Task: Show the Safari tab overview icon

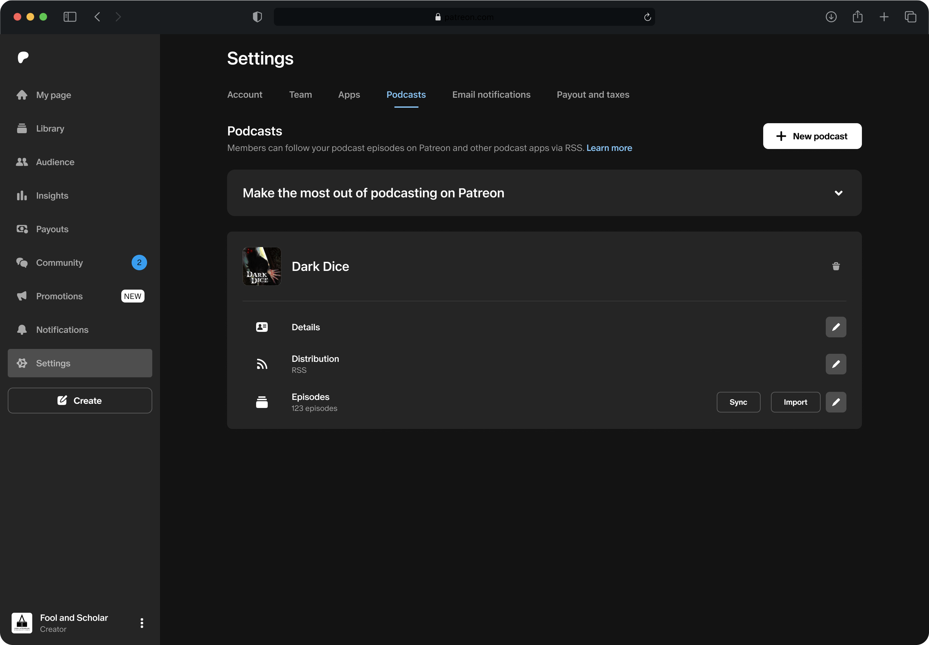Action: (910, 17)
